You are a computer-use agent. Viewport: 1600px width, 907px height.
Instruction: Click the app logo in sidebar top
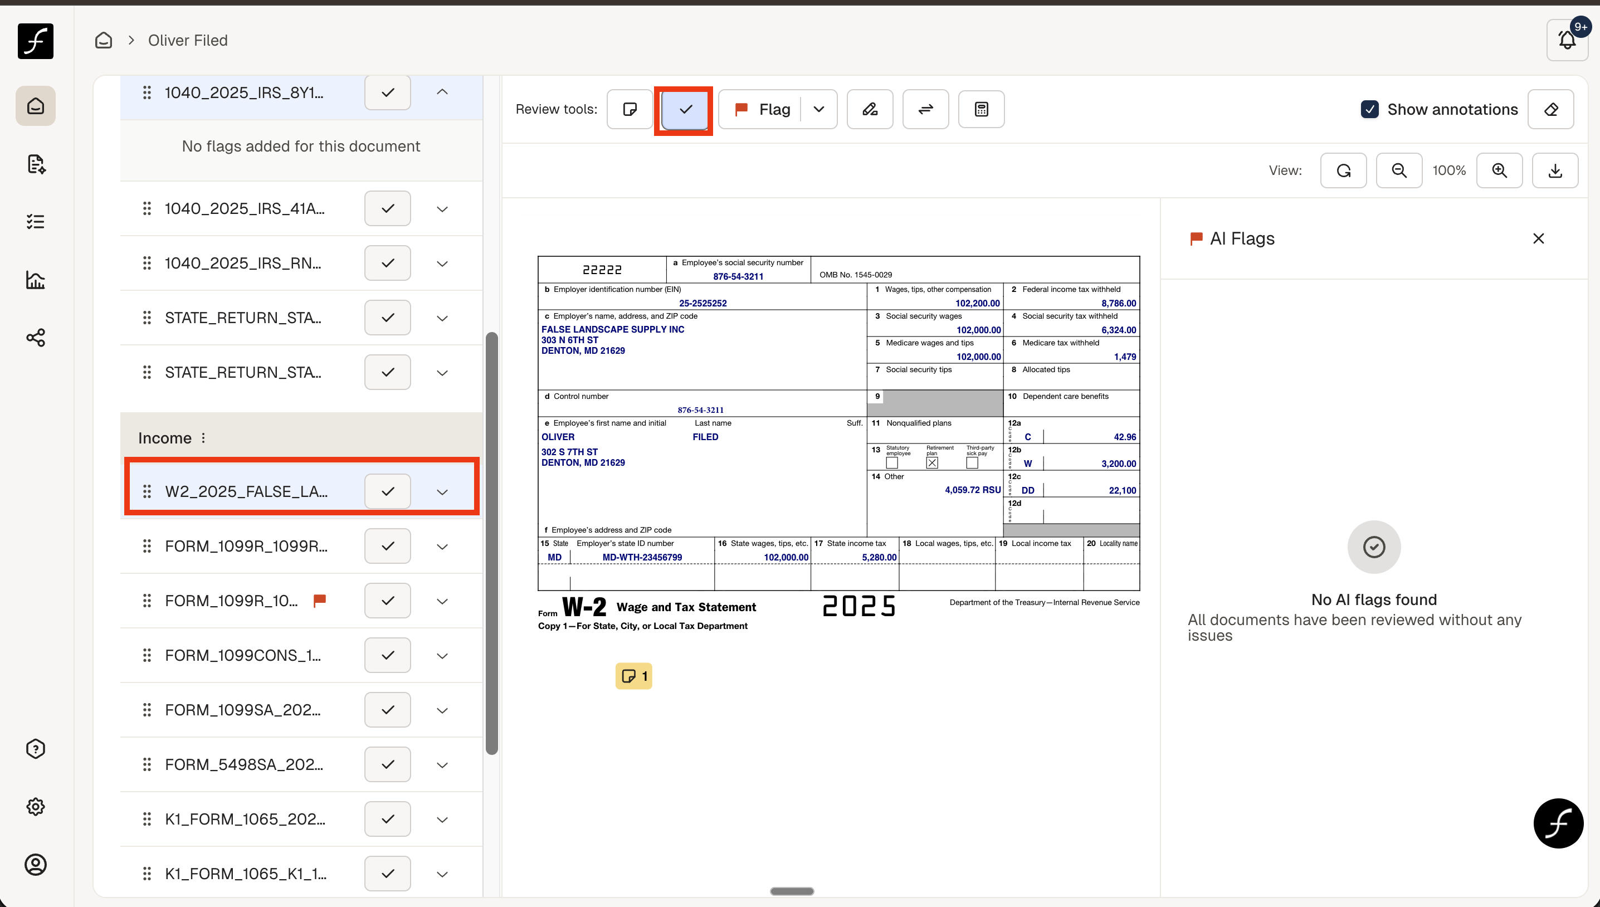tap(36, 41)
